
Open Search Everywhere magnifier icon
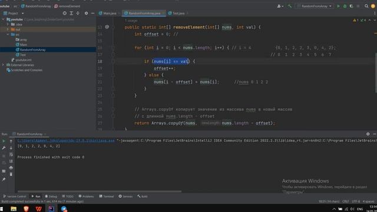pyautogui.click(x=366, y=6)
